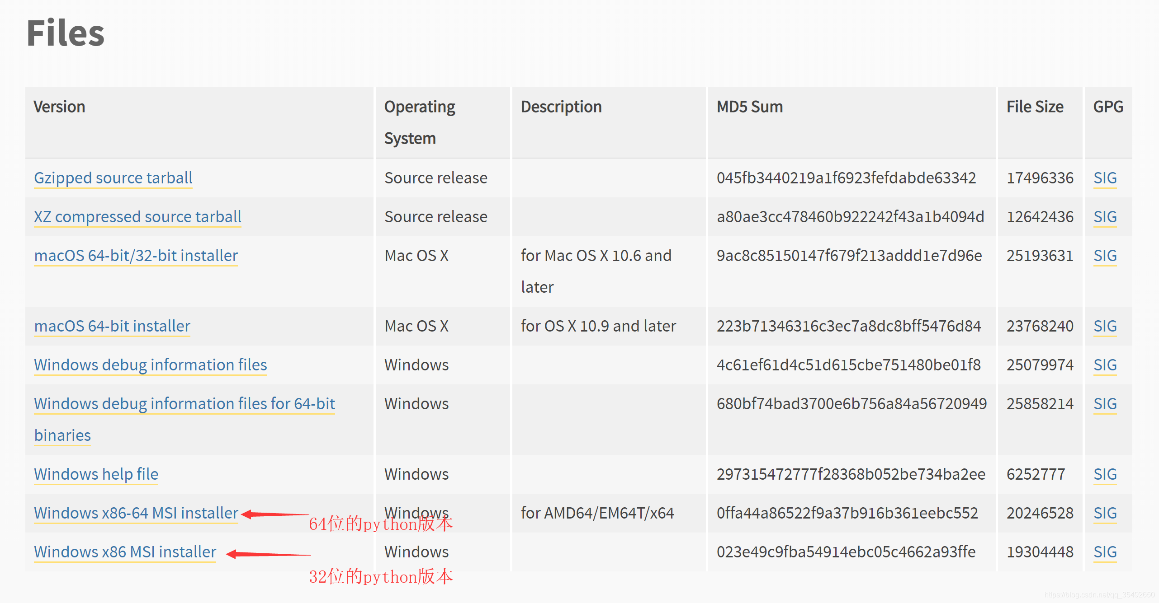
Task: Click file size 12642436
Action: pos(1040,217)
